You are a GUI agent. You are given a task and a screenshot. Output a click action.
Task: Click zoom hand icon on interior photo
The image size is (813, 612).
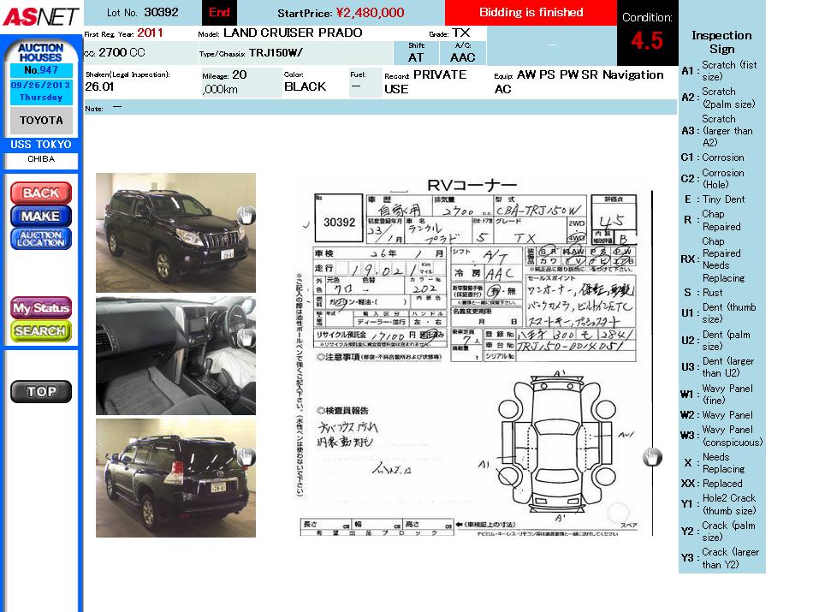[246, 337]
